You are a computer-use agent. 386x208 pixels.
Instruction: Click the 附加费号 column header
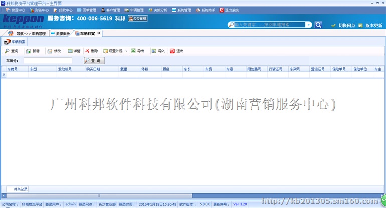click(257, 69)
